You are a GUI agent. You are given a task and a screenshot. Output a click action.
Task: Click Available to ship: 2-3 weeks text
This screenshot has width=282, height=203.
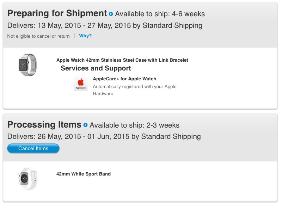click(x=135, y=125)
